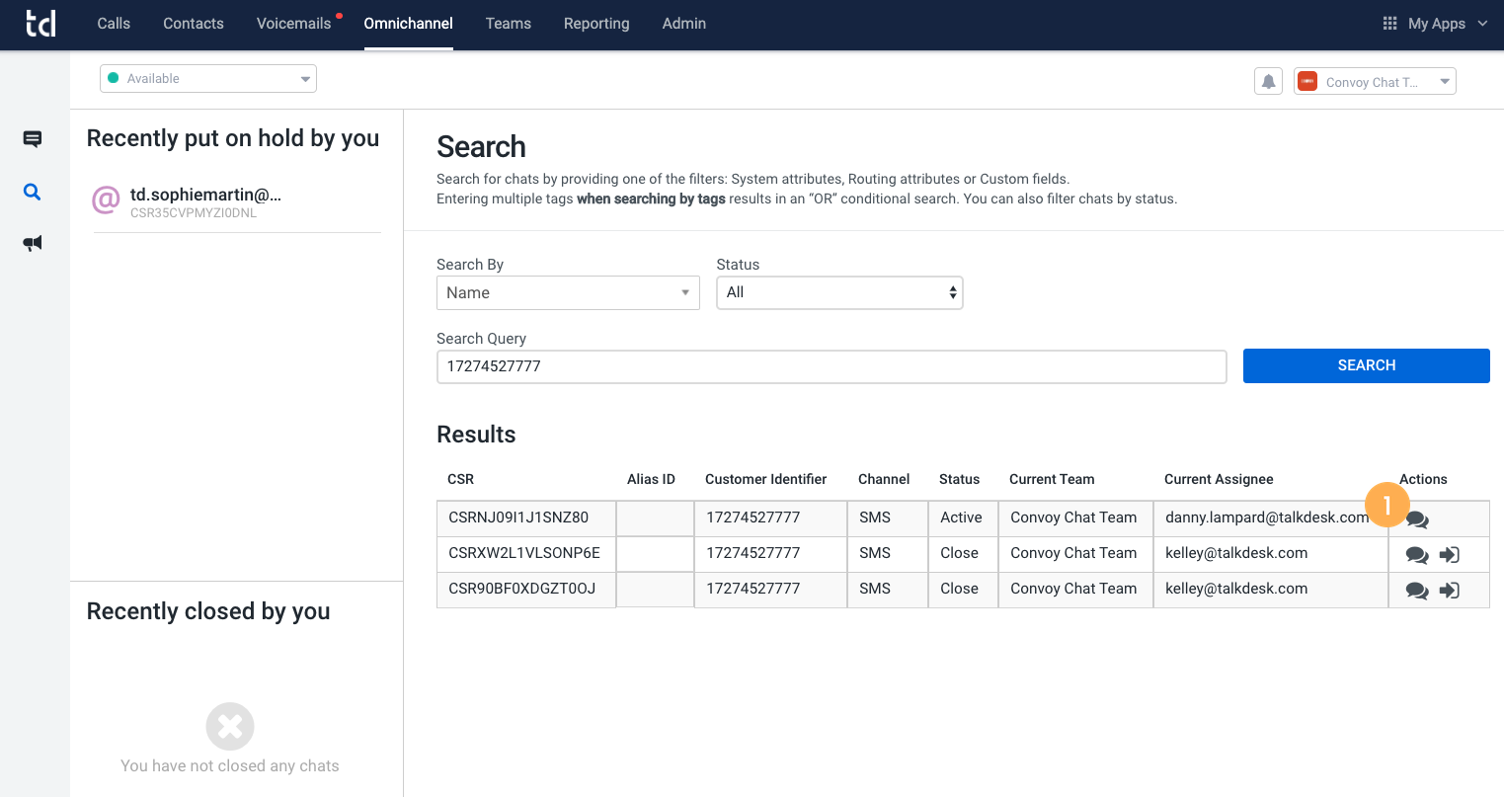Click the email @ icon of held chat

[x=106, y=200]
